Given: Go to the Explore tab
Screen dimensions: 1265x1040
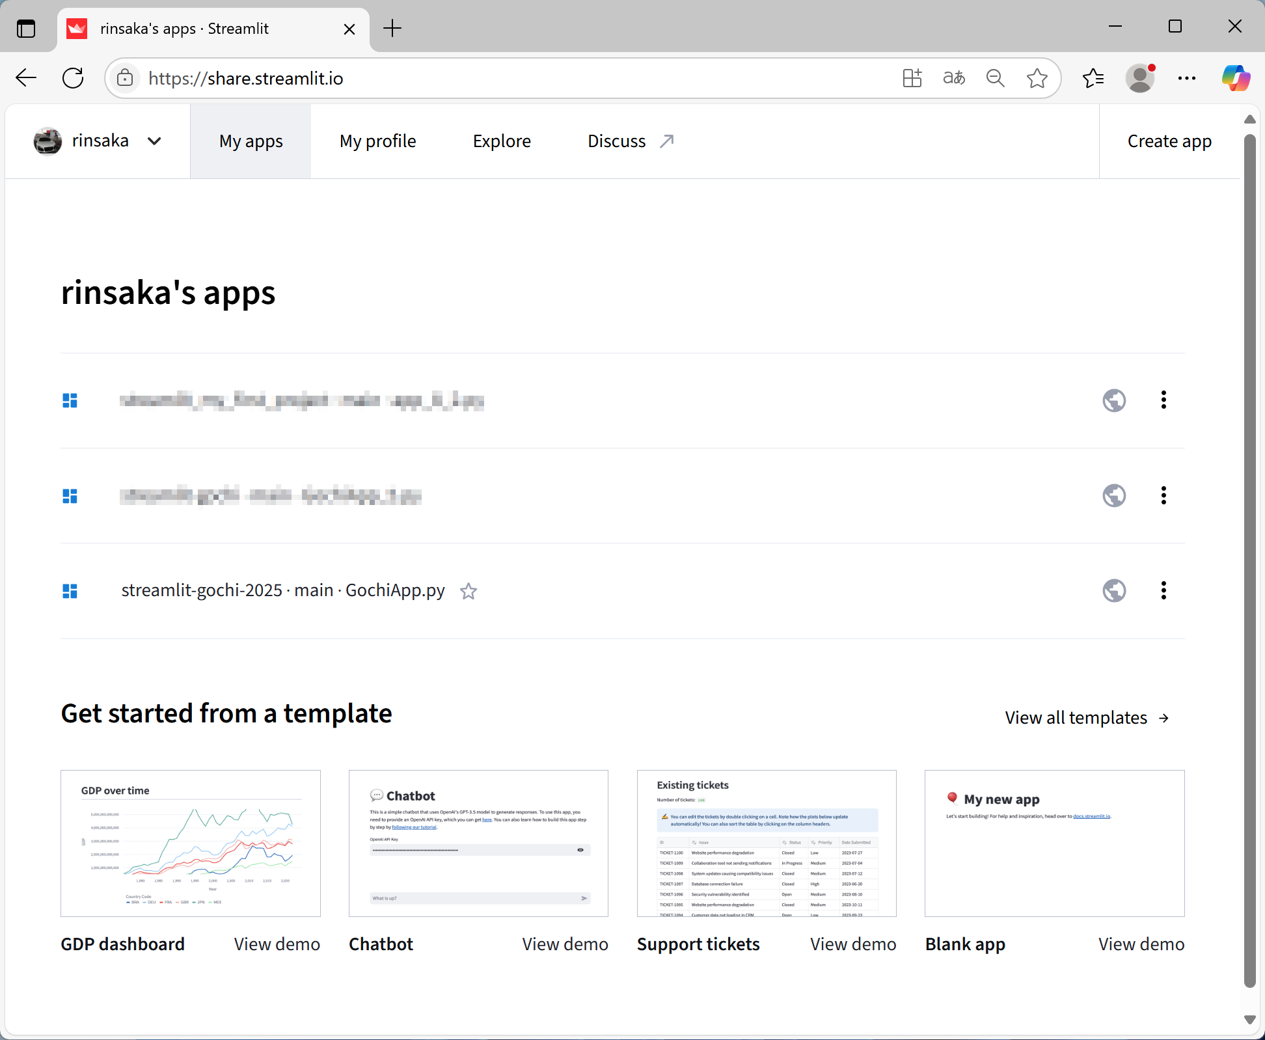Looking at the screenshot, I should pyautogui.click(x=502, y=141).
